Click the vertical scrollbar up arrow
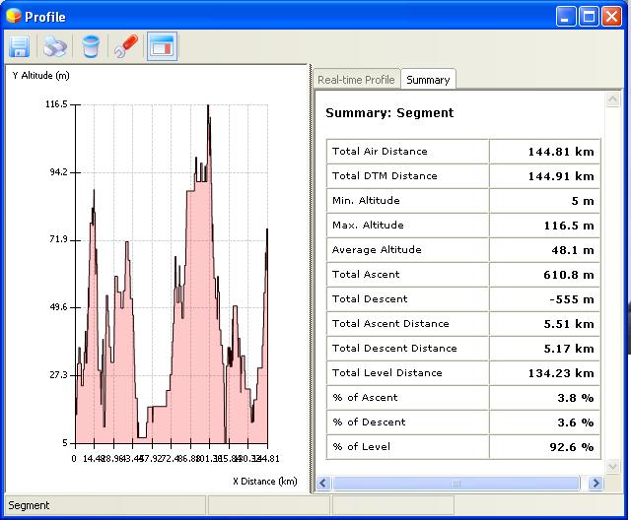 pos(612,98)
